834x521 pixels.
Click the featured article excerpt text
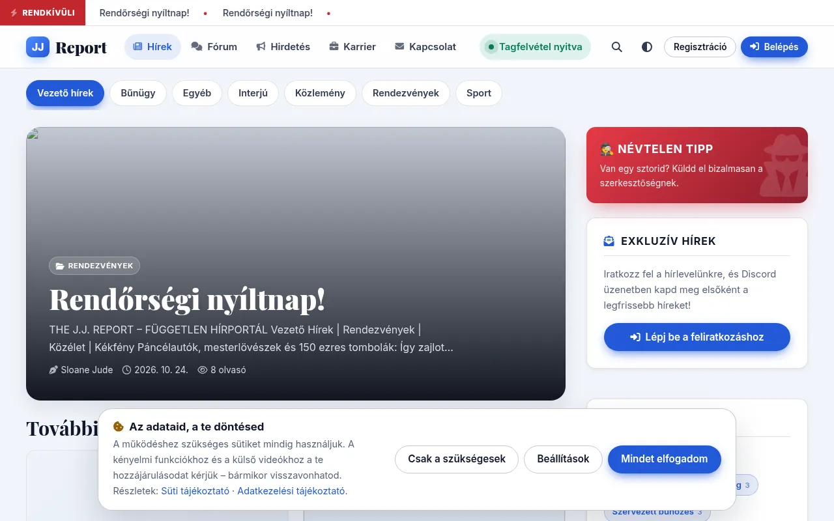(x=251, y=339)
